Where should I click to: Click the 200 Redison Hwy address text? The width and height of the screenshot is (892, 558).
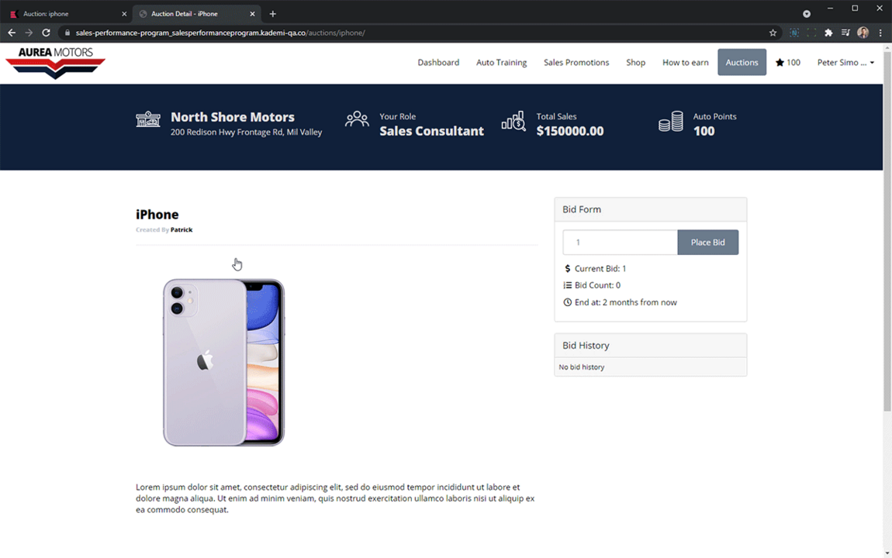click(x=247, y=132)
